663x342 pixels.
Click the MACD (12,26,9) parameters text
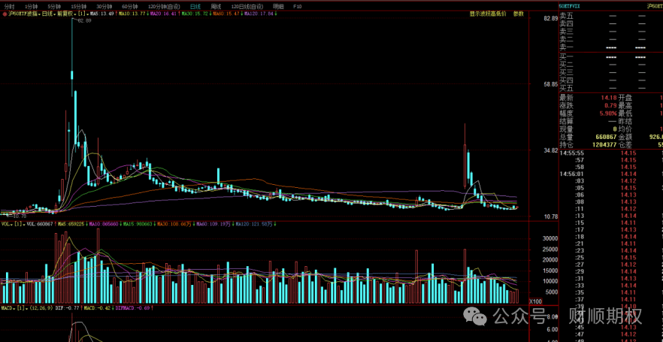[41, 307]
